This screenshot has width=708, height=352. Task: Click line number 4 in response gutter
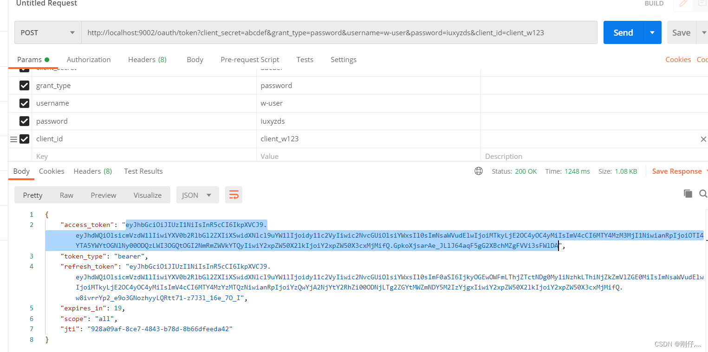pos(32,267)
